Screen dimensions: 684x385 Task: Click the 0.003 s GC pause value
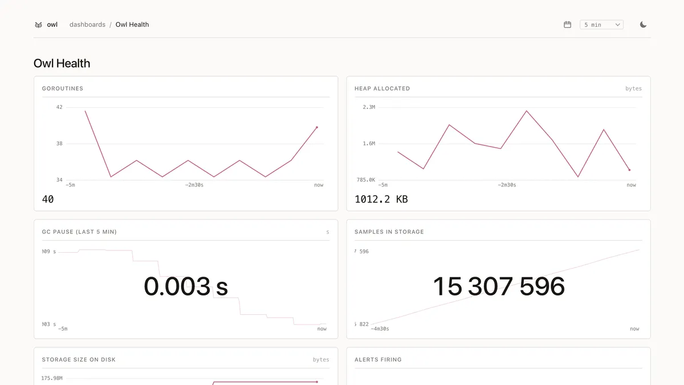pos(186,286)
